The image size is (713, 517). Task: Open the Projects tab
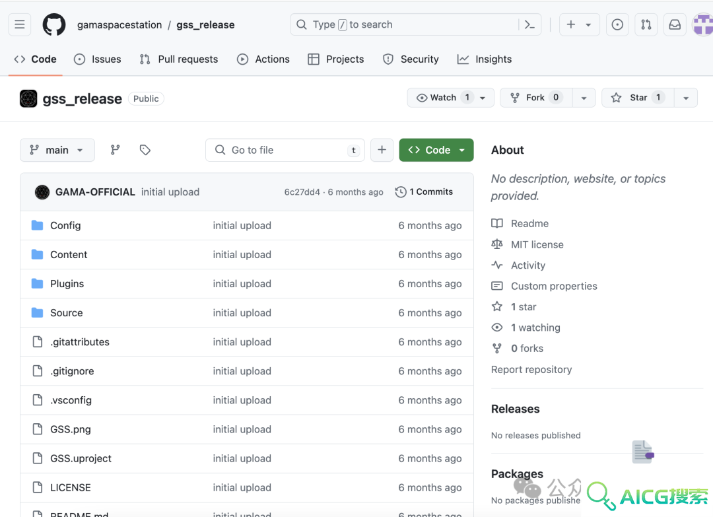coord(335,59)
